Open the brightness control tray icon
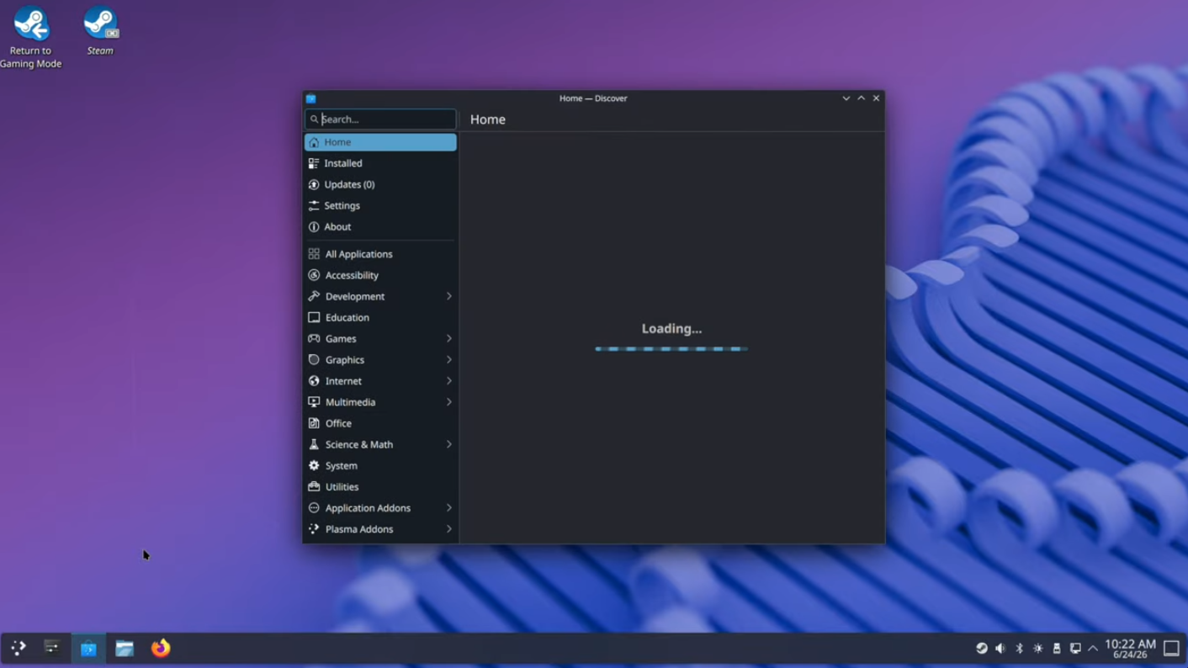Image resolution: width=1188 pixels, height=668 pixels. tap(1038, 649)
